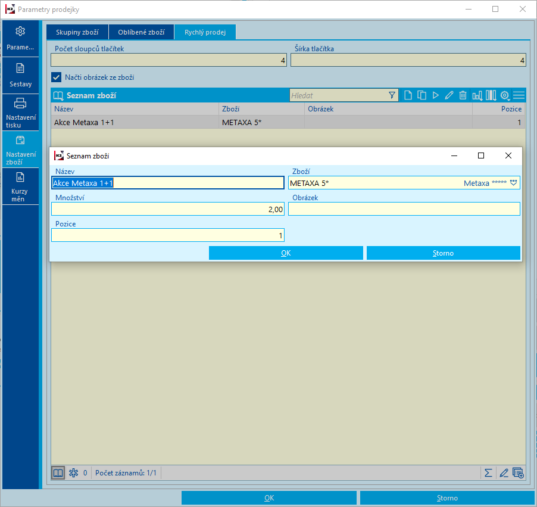Click the book view icon in status bar

pos(58,473)
